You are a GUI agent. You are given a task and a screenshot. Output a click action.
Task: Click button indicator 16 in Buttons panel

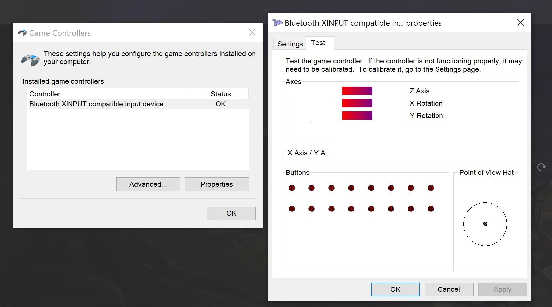(431, 209)
